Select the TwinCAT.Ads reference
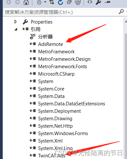 click(x=52, y=156)
